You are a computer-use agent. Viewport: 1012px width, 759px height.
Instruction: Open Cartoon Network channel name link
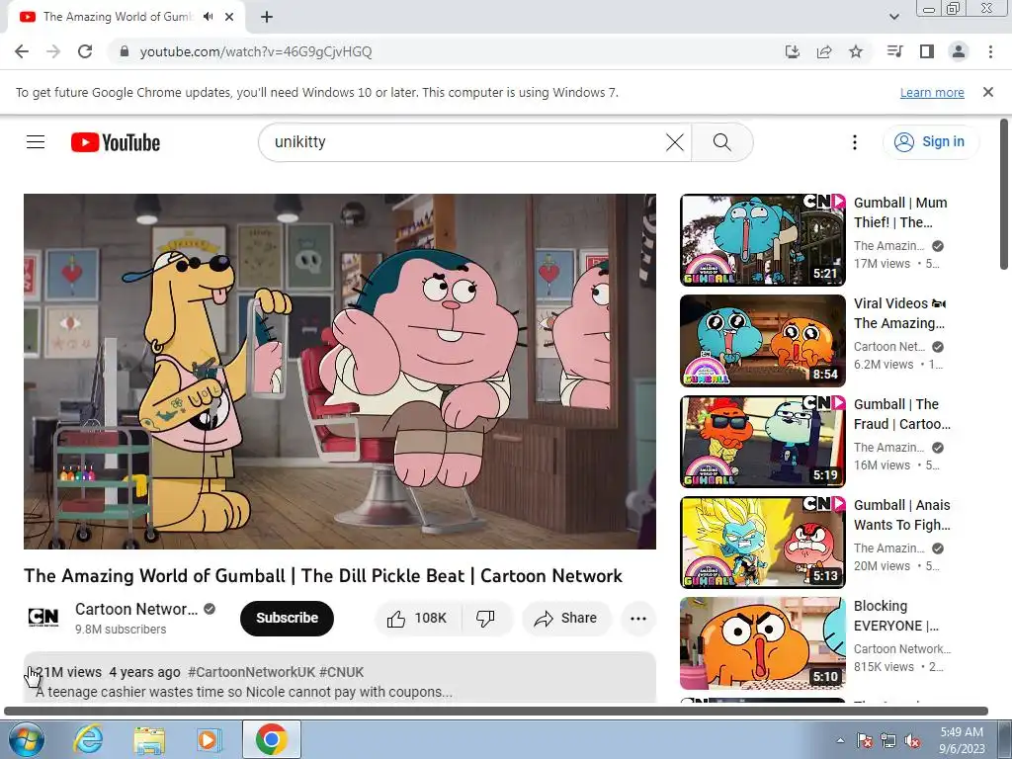pos(136,609)
